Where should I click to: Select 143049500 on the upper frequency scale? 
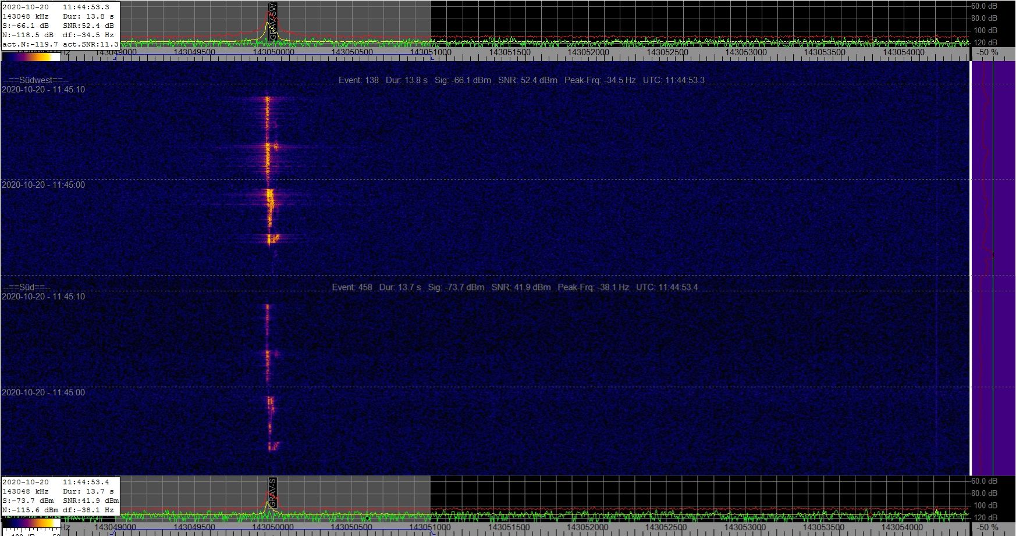pyautogui.click(x=194, y=52)
